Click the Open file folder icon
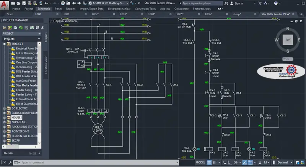The image size is (306, 167). pyautogui.click(x=18, y=3)
